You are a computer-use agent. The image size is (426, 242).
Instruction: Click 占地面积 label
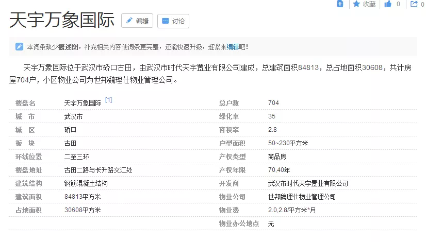click(28, 210)
